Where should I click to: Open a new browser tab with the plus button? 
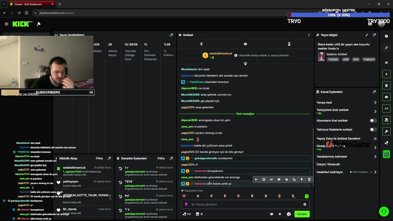[x=60, y=4]
